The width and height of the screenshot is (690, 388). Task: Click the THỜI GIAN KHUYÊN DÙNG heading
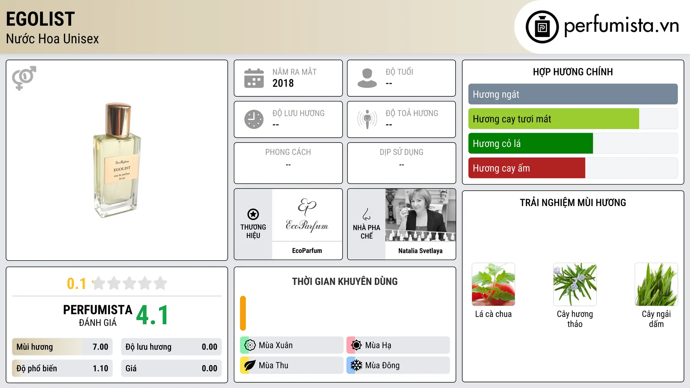tap(345, 281)
